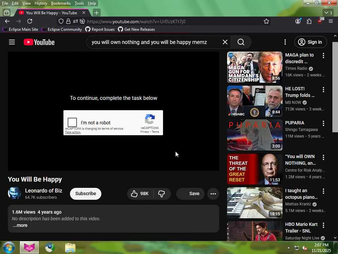338x254 pixels.
Task: Click the autoplay blocked icon in address bar
Action: [82, 21]
